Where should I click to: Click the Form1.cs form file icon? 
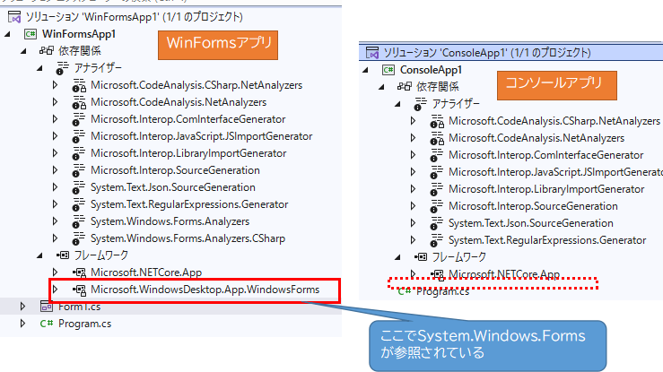(x=47, y=307)
